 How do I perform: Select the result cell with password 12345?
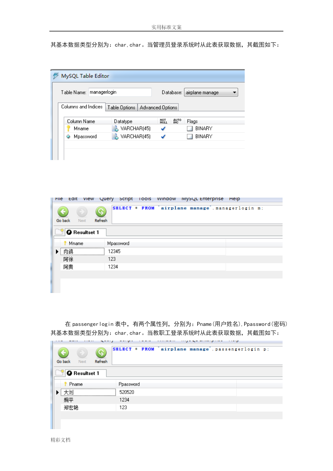tap(165, 251)
